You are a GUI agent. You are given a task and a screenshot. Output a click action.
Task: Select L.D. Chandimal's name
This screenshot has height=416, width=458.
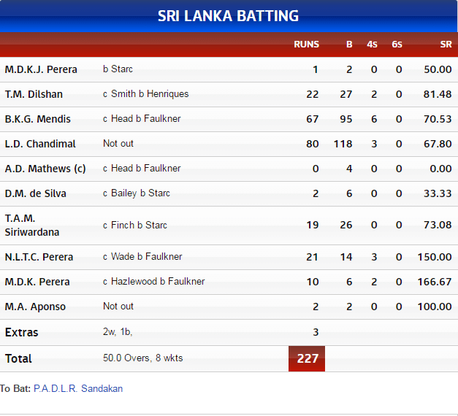(x=40, y=144)
